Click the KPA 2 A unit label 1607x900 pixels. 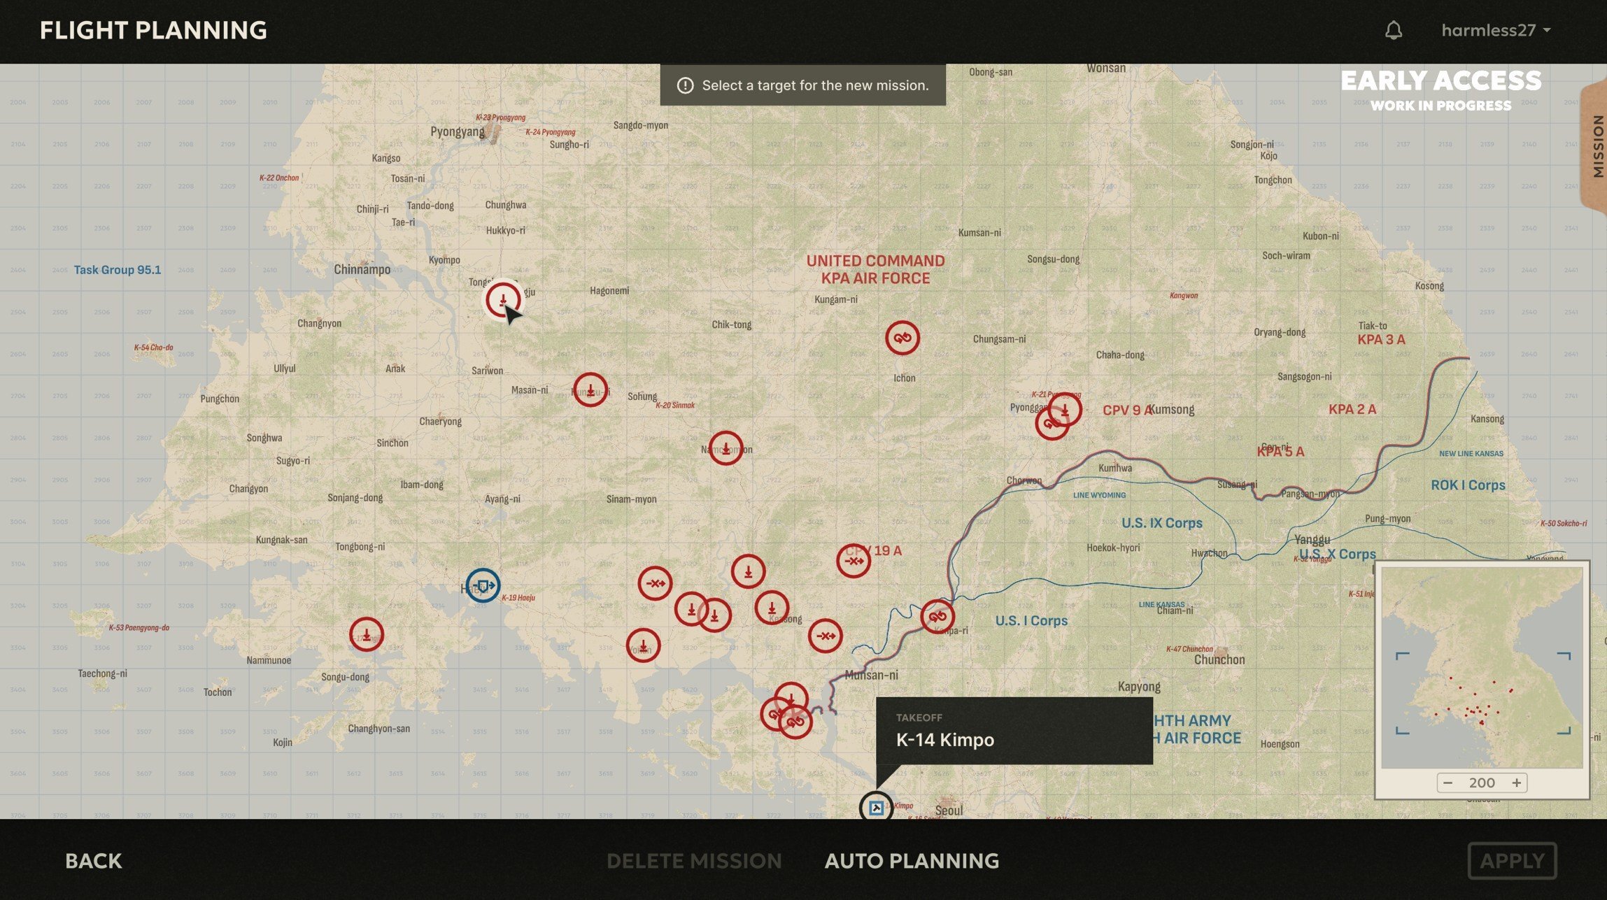(x=1352, y=410)
